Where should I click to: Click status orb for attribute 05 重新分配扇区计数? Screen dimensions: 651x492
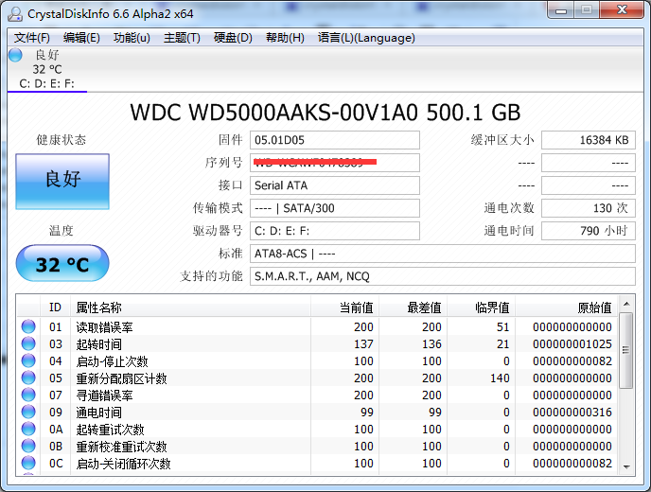pos(28,378)
